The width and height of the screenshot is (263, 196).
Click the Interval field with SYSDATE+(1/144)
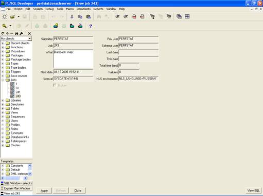[73, 79]
